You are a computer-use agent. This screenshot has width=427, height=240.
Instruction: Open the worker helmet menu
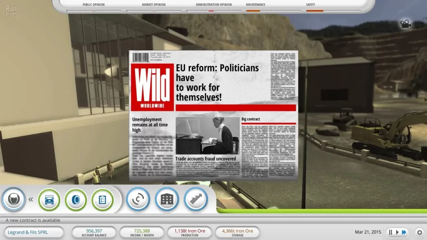click(x=14, y=200)
